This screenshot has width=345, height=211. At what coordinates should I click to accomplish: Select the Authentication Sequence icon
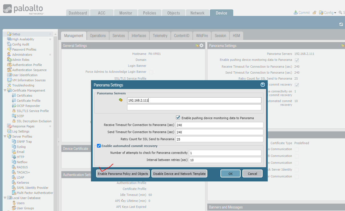point(9,70)
